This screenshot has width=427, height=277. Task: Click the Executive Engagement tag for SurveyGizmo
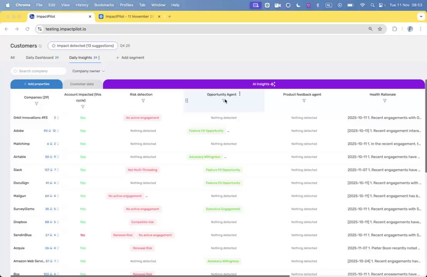223,209
